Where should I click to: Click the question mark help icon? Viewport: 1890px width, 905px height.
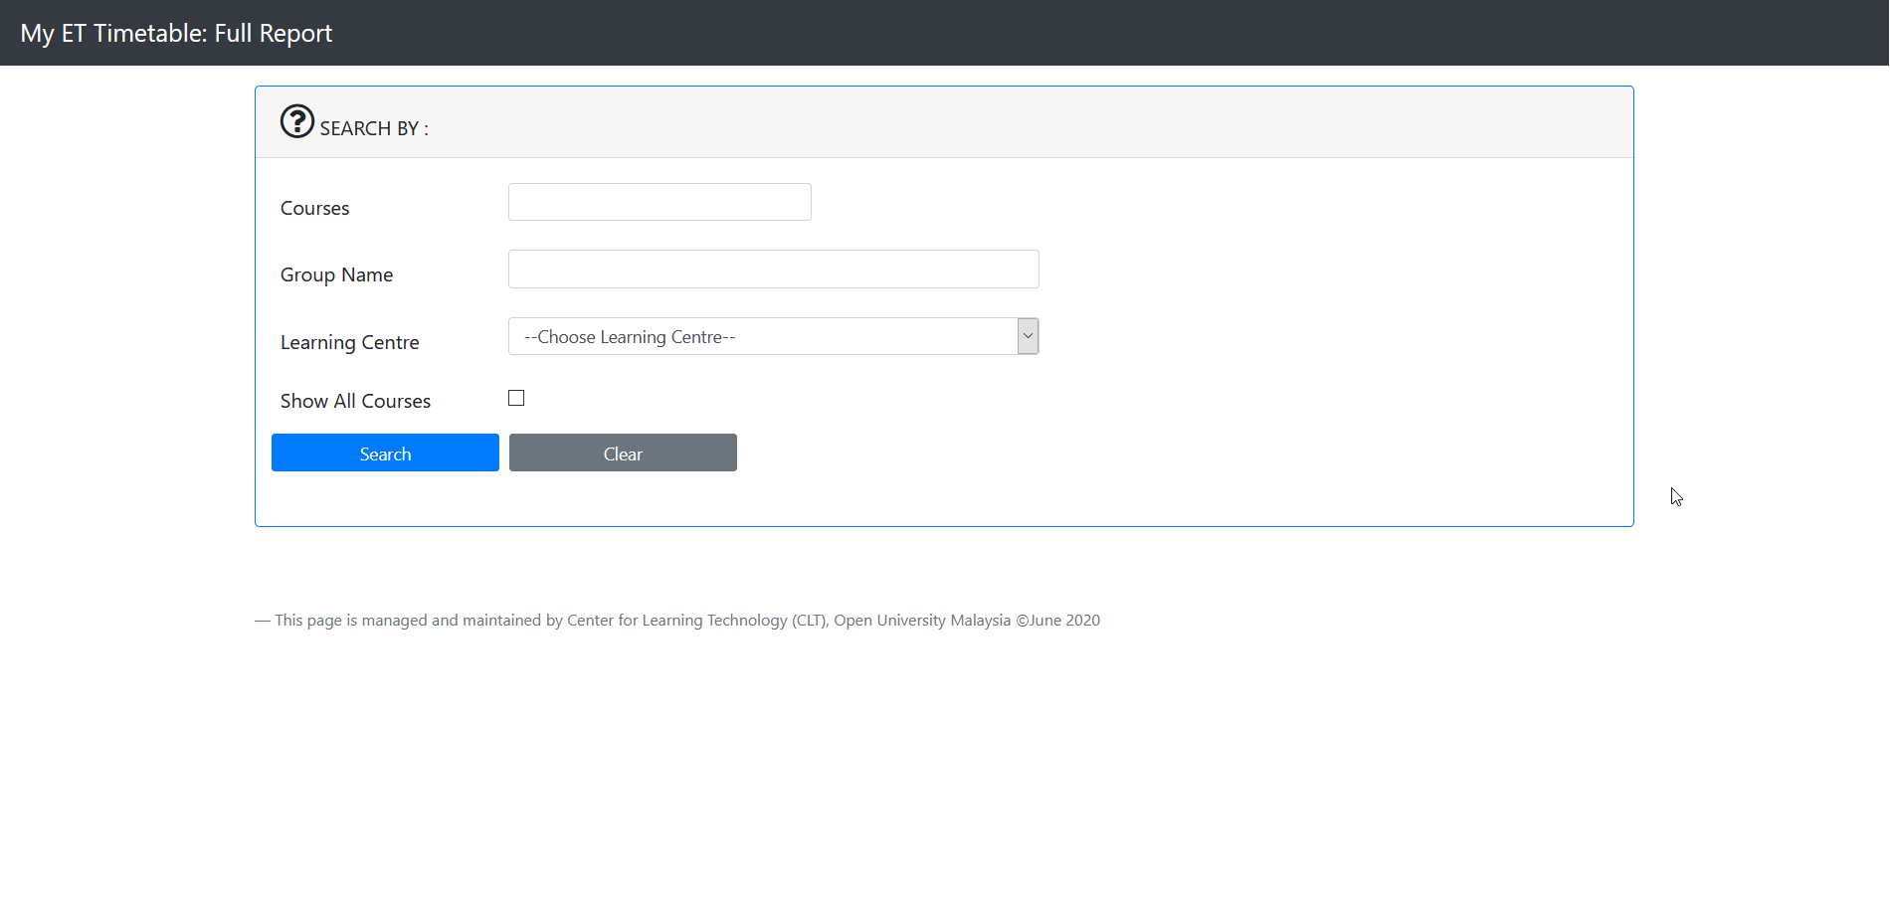(x=296, y=121)
